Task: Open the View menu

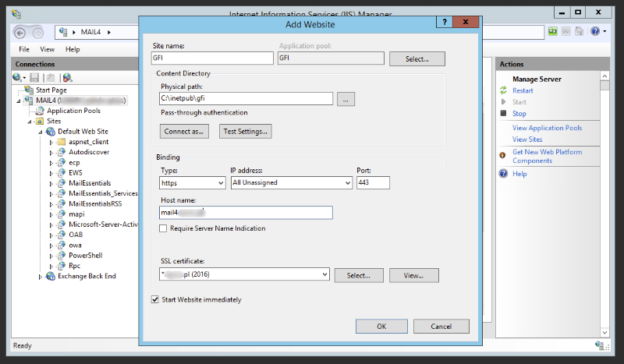Action: [48, 49]
